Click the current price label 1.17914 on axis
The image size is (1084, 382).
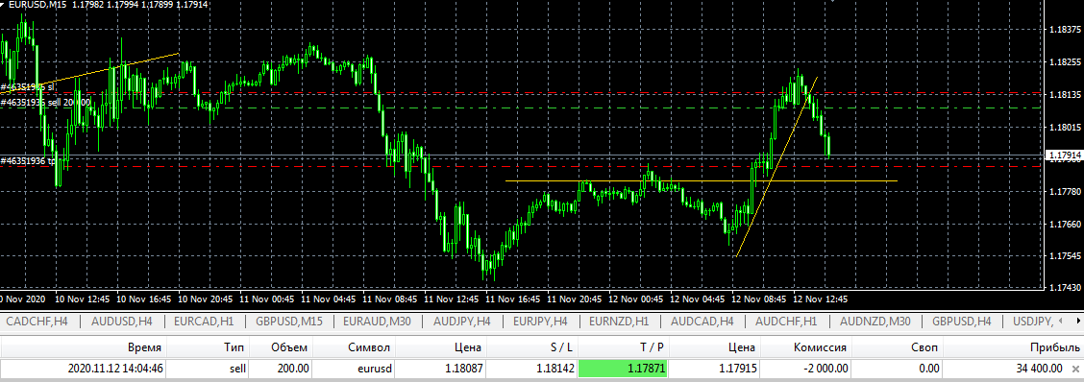(x=1063, y=155)
